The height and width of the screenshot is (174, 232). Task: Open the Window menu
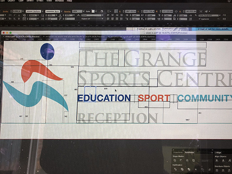(59, 1)
